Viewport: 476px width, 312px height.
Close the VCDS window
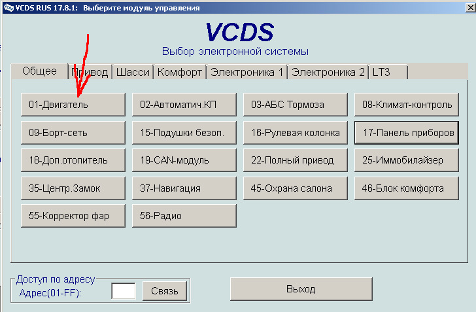[x=471, y=8]
